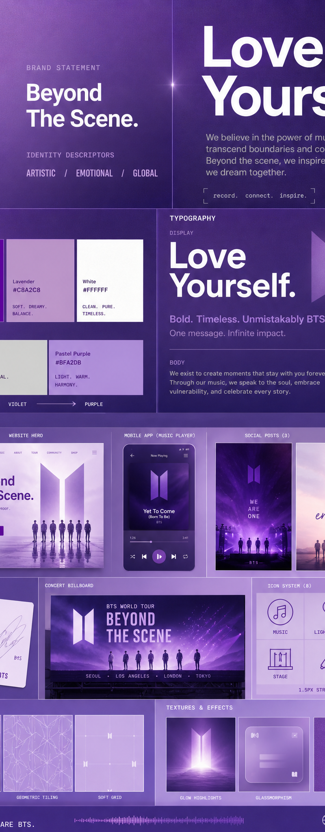Open the GEOMETRIC TILING pattern thumbnail
The width and height of the screenshot is (325, 832).
click(x=38, y=753)
